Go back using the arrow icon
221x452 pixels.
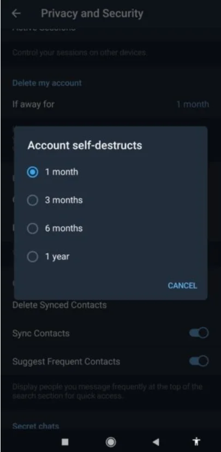16,14
